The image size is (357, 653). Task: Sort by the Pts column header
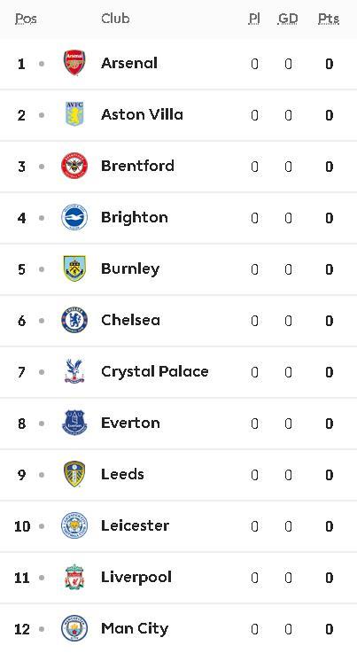point(329,19)
